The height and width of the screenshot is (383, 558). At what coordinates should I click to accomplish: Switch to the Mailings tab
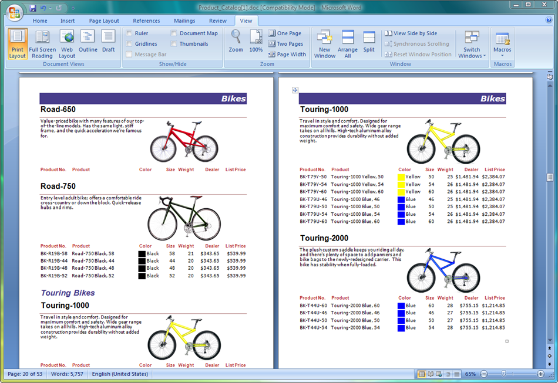pos(184,21)
